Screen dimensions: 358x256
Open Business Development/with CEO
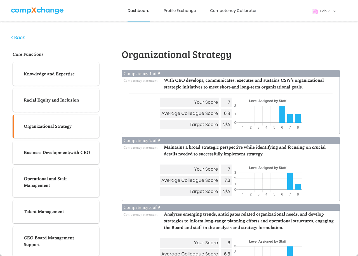point(56,152)
